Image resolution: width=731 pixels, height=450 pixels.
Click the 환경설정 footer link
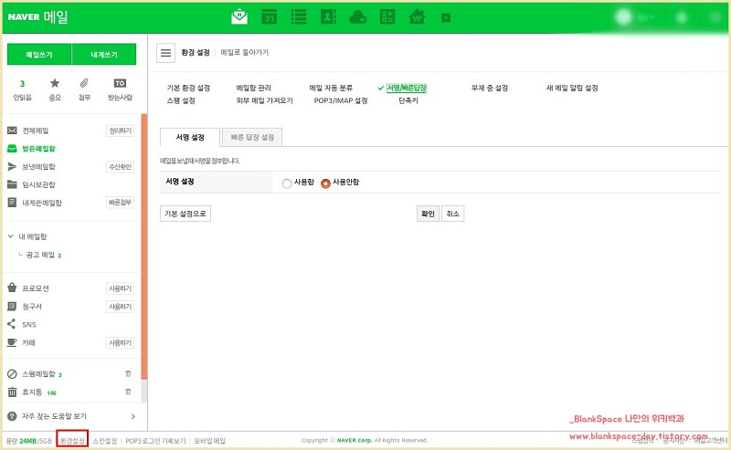pos(72,441)
